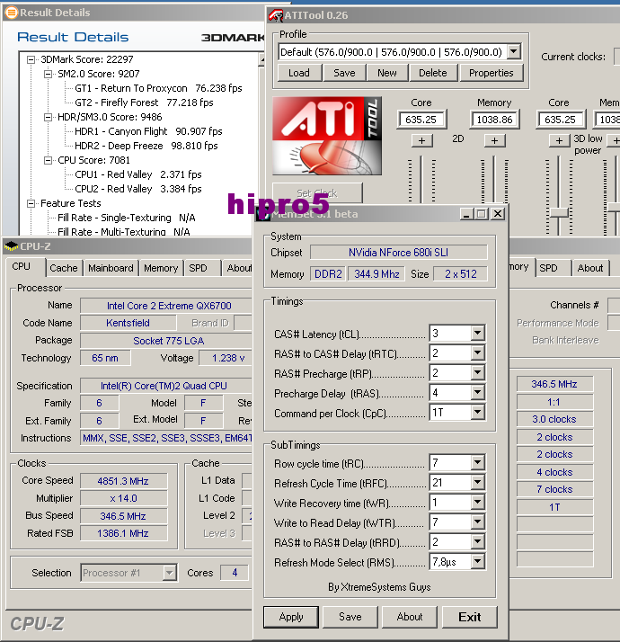
Task: Open the About tab in right CPU-Z window
Action: (590, 268)
